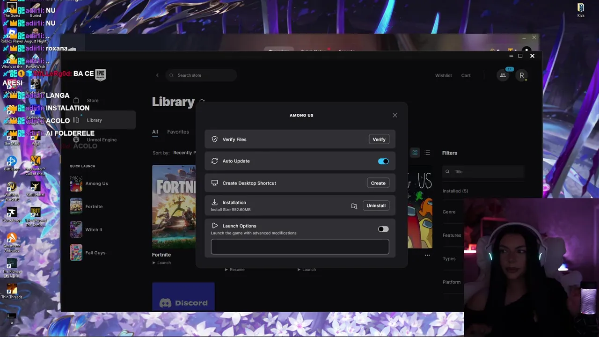The image size is (599, 337).
Task: Click the Among Us game cover art
Action: point(420,206)
